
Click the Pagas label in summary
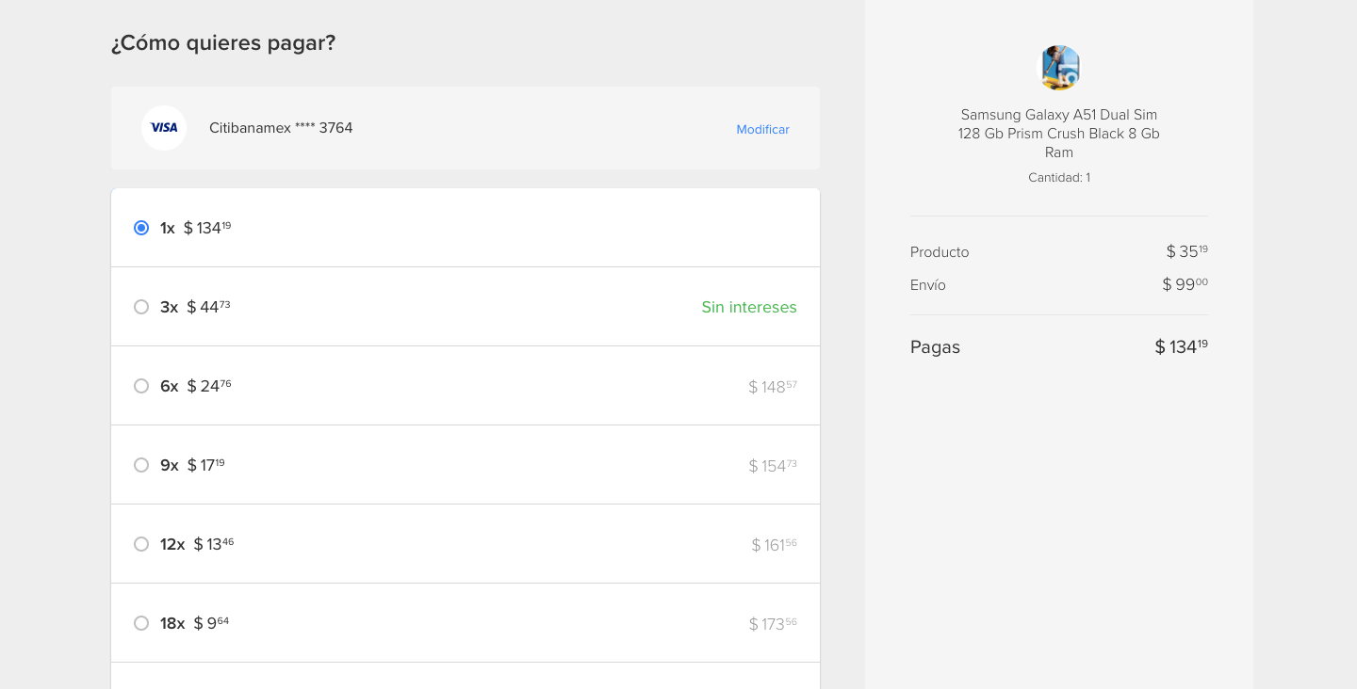click(x=935, y=347)
